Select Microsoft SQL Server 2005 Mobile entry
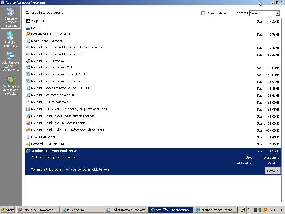285x214 pixels. tap(153, 109)
